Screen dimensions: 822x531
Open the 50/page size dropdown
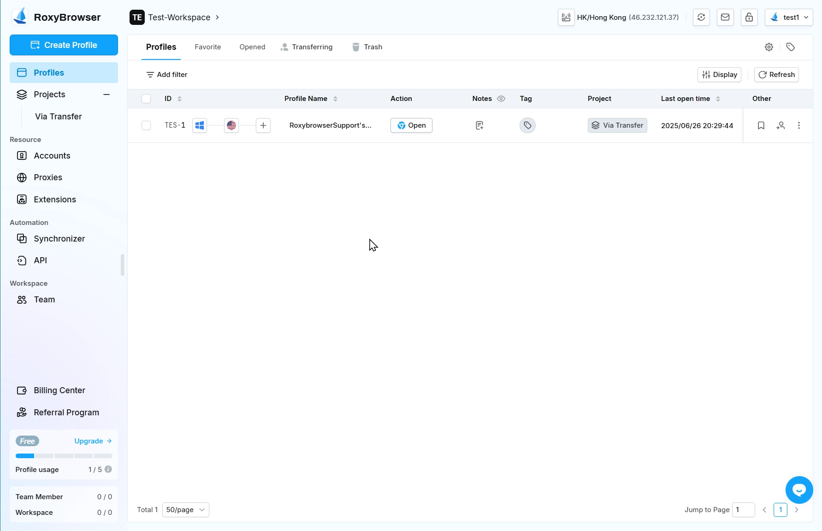coord(186,510)
